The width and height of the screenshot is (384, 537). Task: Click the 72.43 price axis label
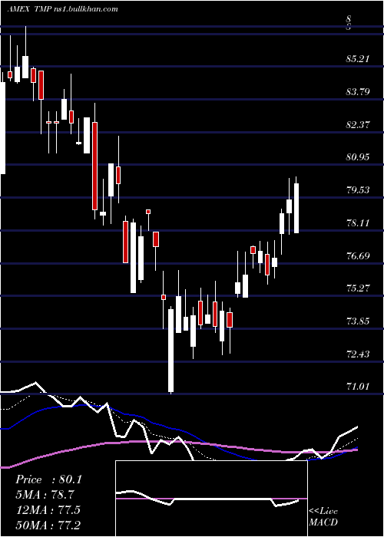[x=358, y=354]
